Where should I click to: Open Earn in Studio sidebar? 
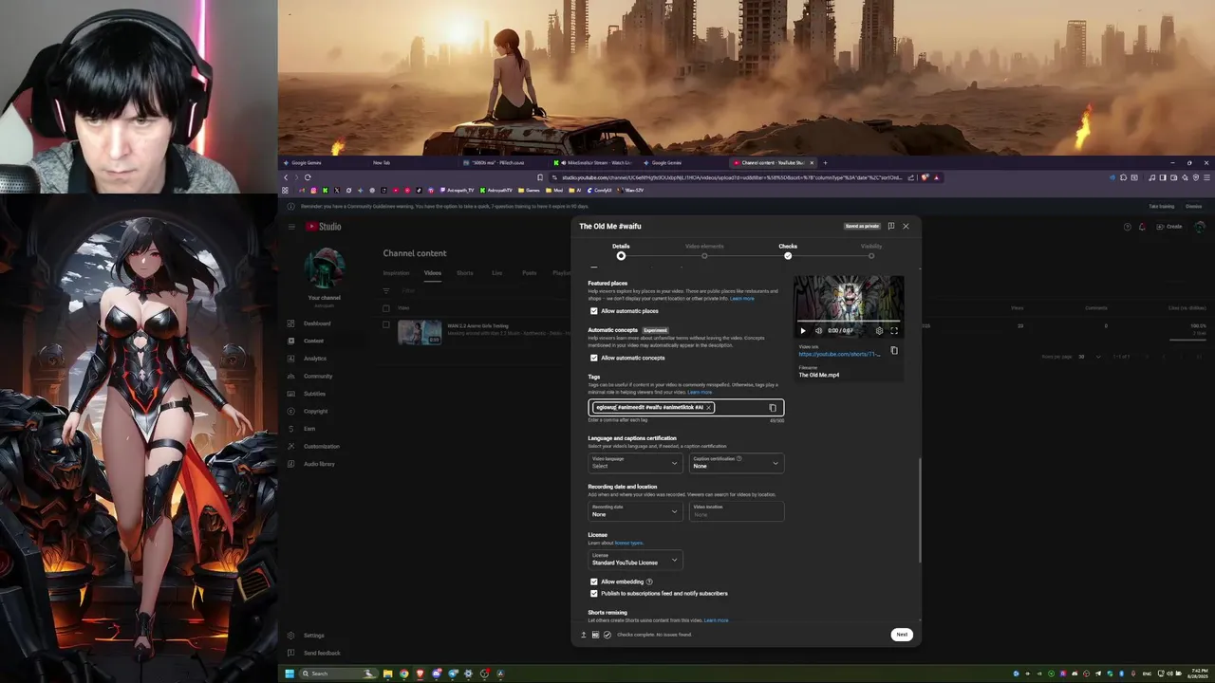tap(309, 429)
